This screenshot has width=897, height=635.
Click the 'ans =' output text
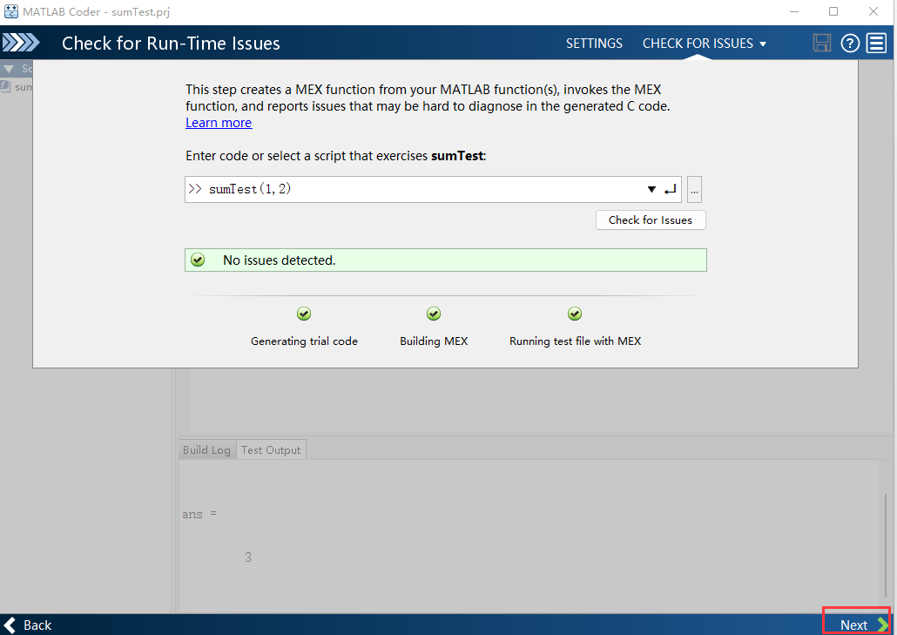click(x=199, y=514)
